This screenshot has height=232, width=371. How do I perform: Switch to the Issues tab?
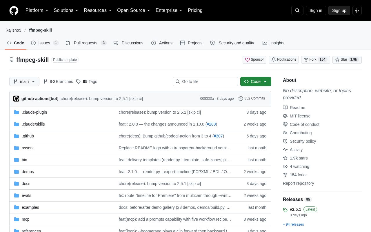pyautogui.click(x=45, y=43)
